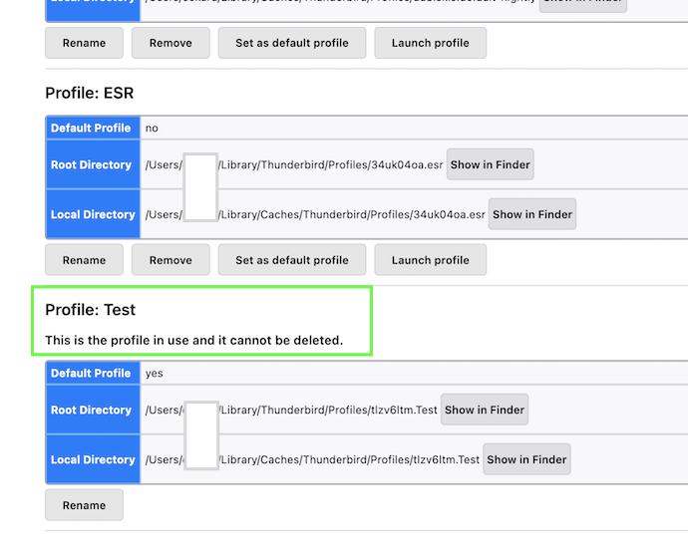688x559 pixels.
Task: Click the "Profile: Test" heading
Action: tap(91, 310)
